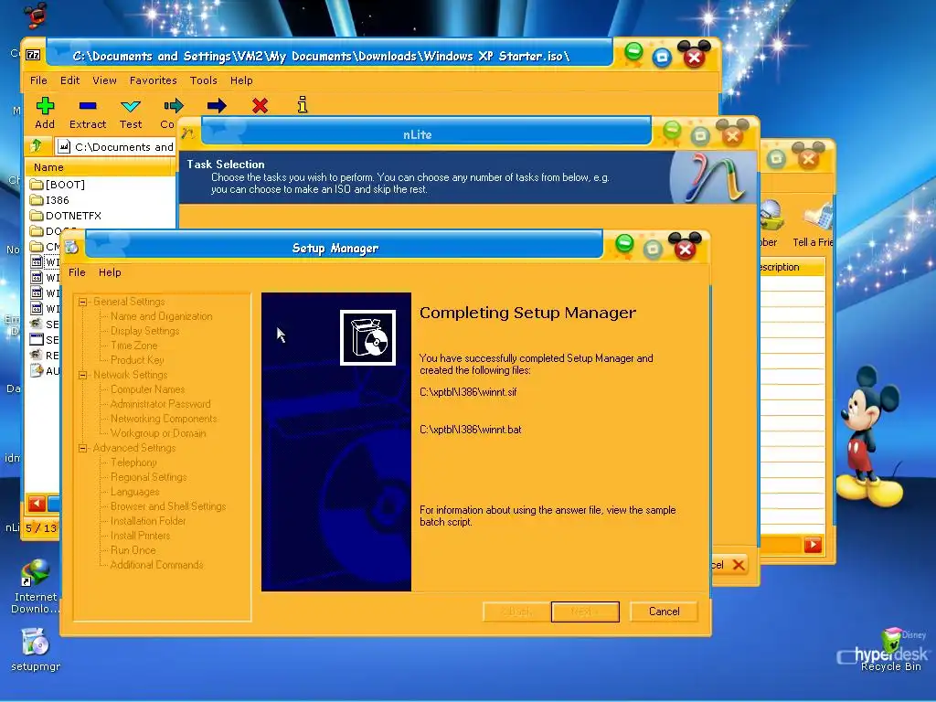The height and width of the screenshot is (702, 936).
Task: Open Edit menu in 7-Zip
Action: [x=69, y=80]
